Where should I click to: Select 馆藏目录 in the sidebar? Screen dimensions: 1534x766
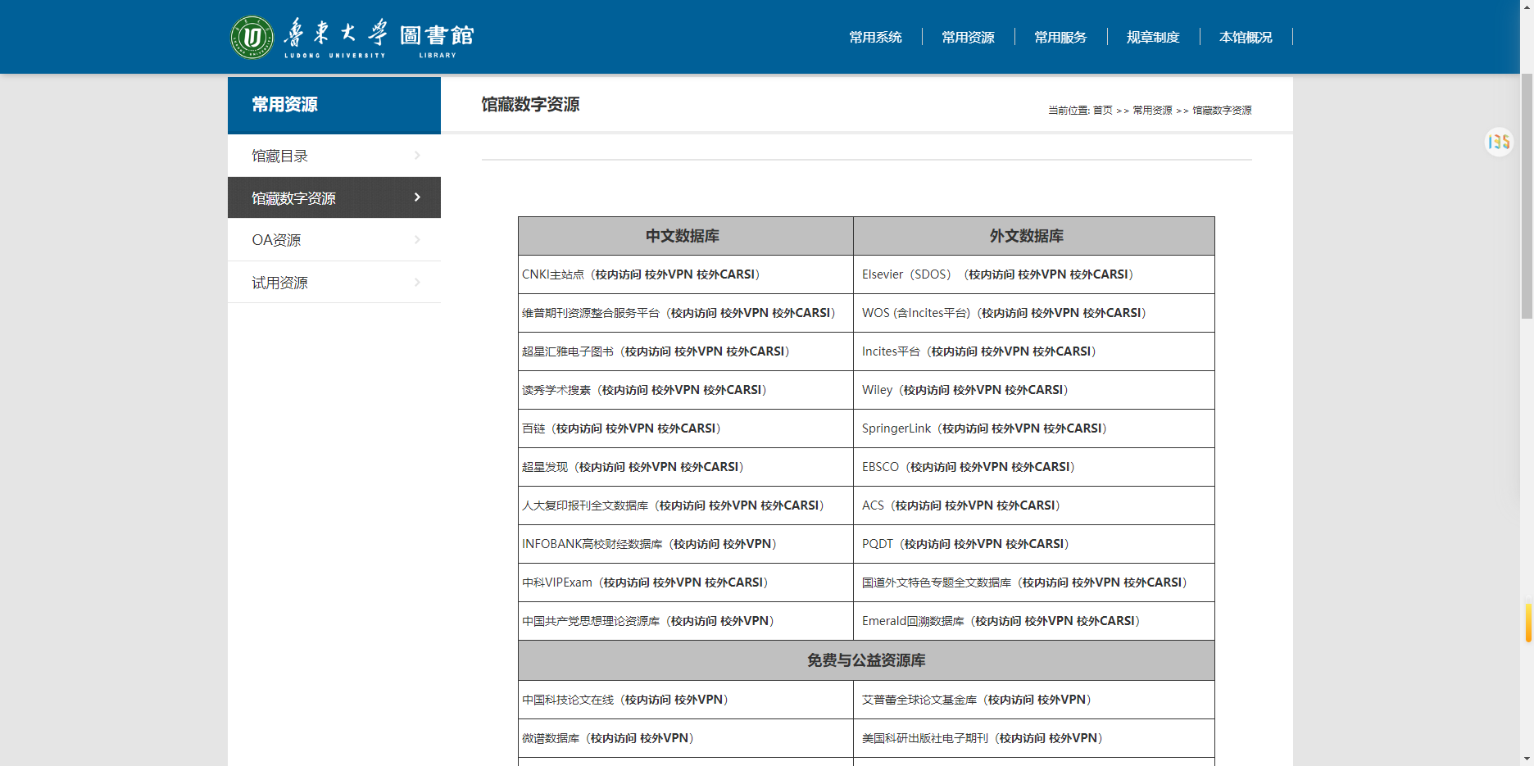(334, 156)
